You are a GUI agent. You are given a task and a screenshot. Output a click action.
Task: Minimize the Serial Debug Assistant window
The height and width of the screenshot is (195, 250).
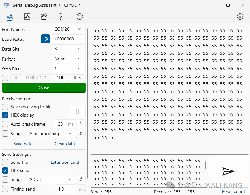click(x=213, y=5)
